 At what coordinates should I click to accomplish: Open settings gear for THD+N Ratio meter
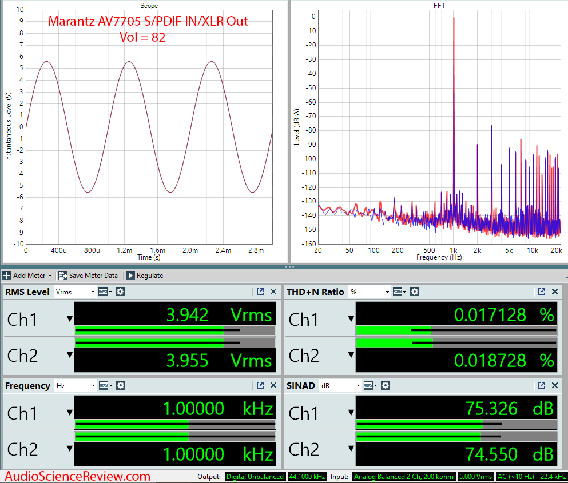pos(415,292)
